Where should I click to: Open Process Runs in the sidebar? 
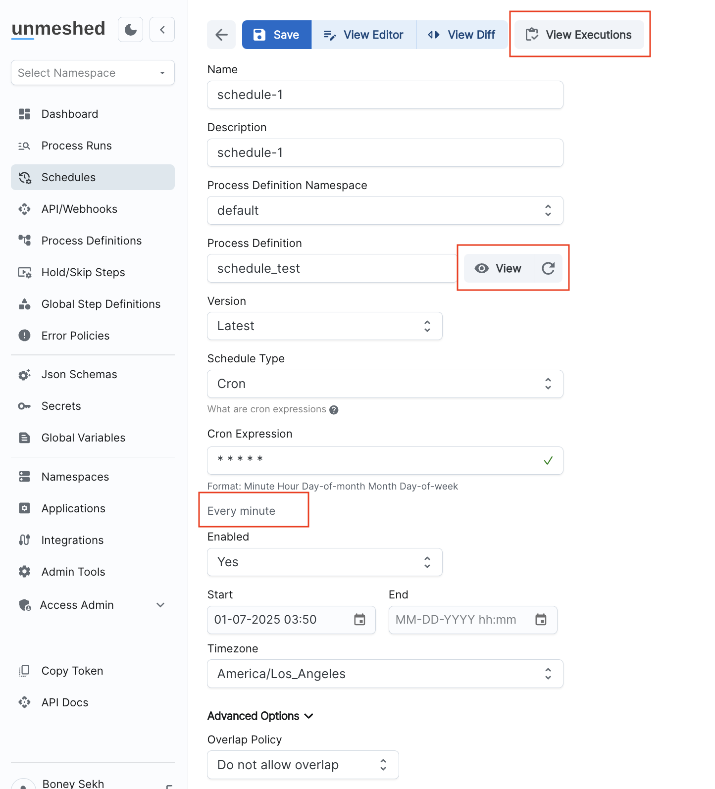77,146
